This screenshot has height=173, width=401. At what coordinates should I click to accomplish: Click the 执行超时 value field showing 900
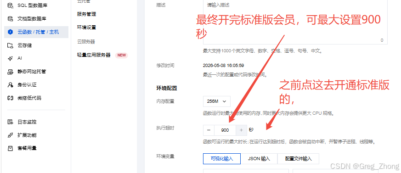[225, 130]
